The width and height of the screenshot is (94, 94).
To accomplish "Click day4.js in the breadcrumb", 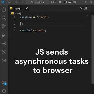I will point(18,14).
